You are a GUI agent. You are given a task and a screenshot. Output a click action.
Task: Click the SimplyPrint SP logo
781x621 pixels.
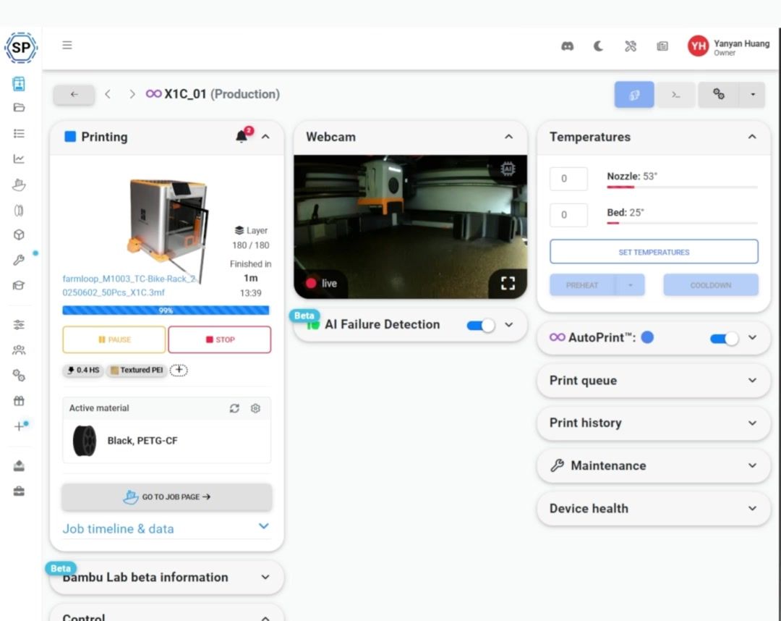click(21, 48)
